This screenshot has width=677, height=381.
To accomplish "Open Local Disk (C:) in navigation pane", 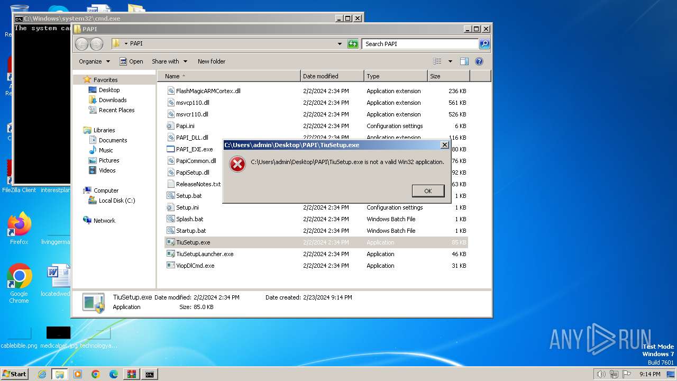I will (x=116, y=201).
